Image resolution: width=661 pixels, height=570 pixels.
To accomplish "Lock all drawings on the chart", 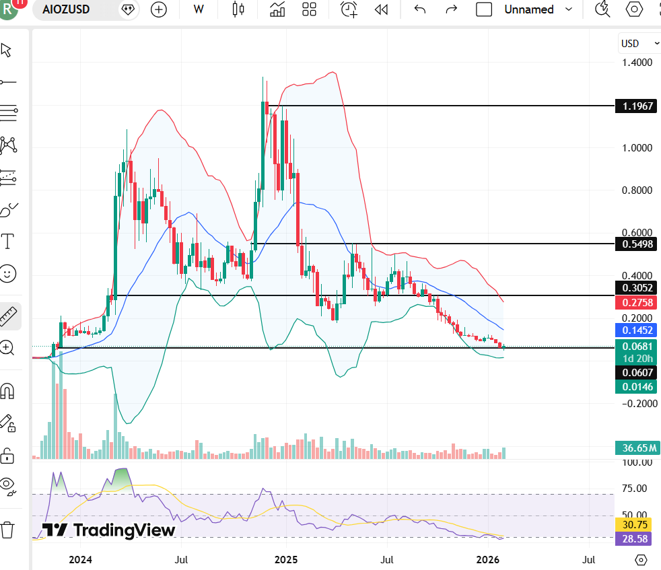I will [x=9, y=456].
